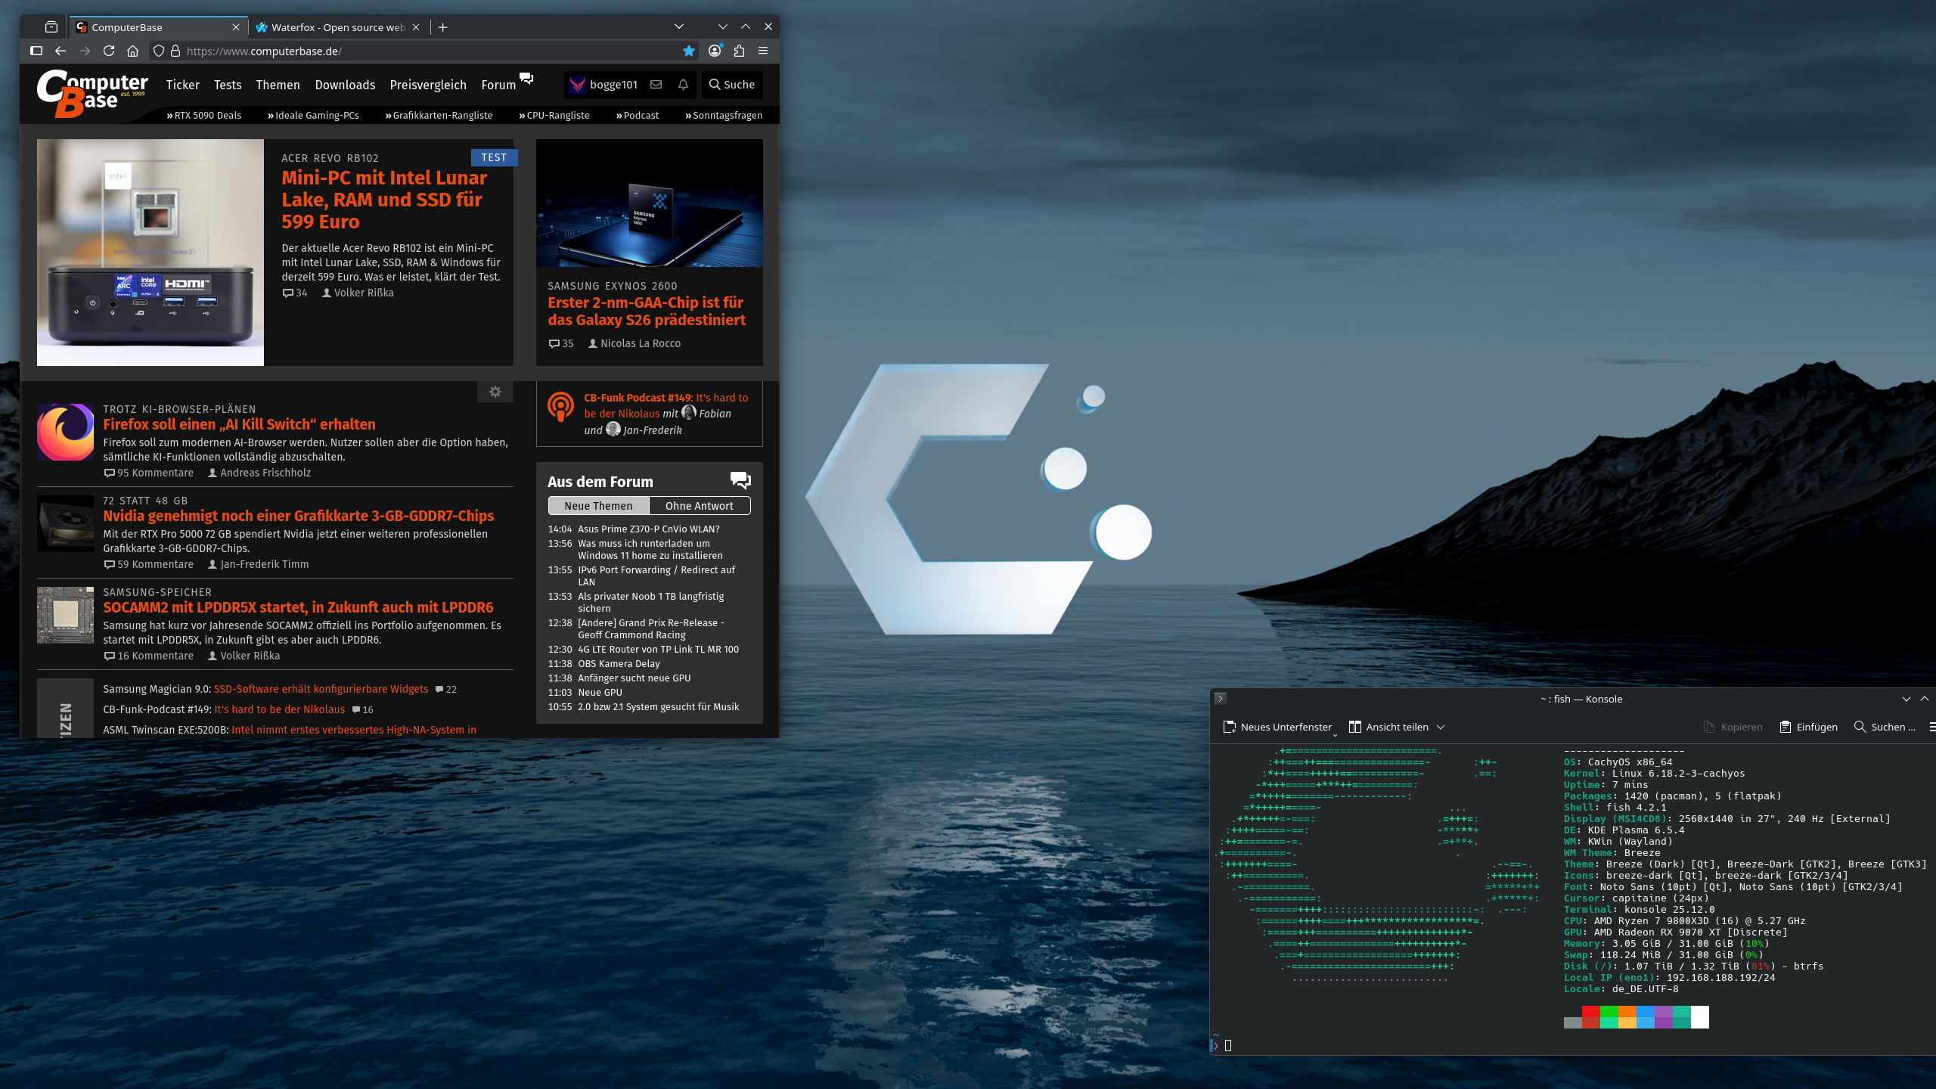
Task: Click the news settings gear icon
Action: pos(495,392)
